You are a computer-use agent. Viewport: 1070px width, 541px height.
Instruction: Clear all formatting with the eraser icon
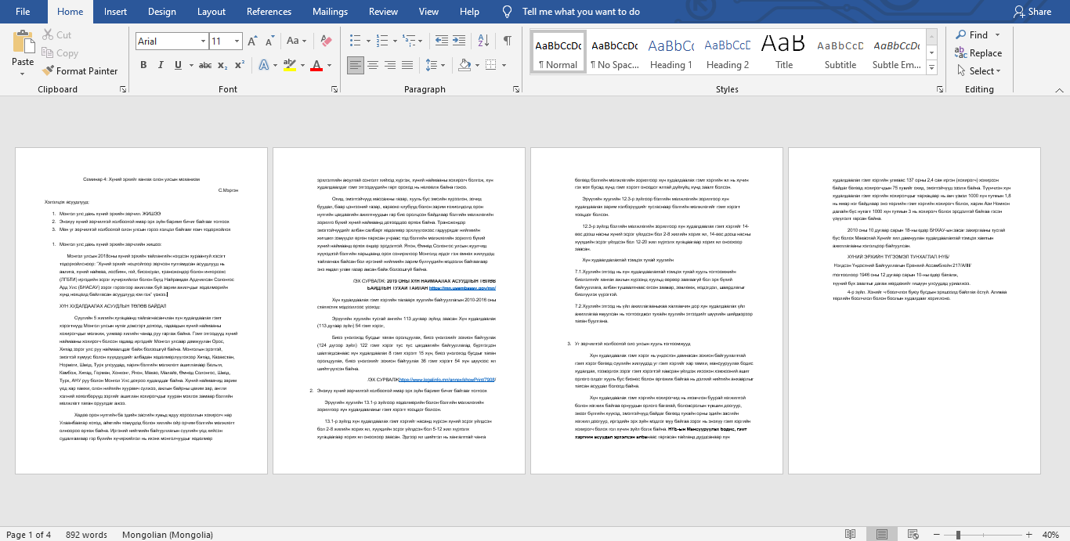pos(327,41)
